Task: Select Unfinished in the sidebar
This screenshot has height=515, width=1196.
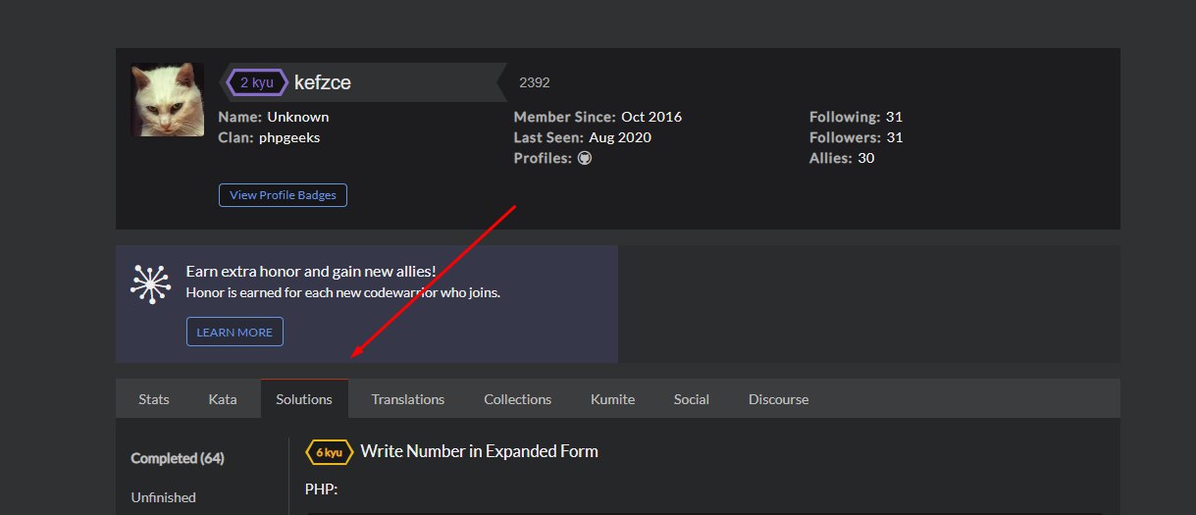Action: coord(163,497)
